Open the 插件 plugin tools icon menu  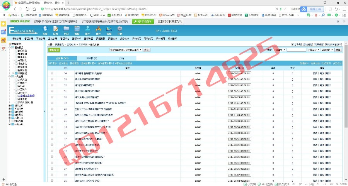click(98, 30)
